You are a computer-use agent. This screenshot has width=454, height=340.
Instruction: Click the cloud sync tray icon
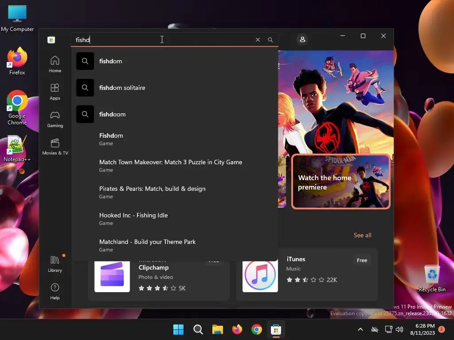point(375,329)
